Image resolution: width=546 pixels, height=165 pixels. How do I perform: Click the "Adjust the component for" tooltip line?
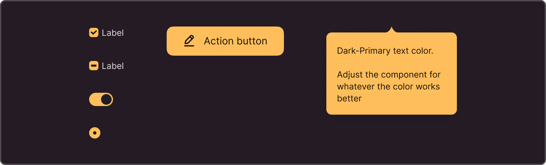[x=389, y=75]
